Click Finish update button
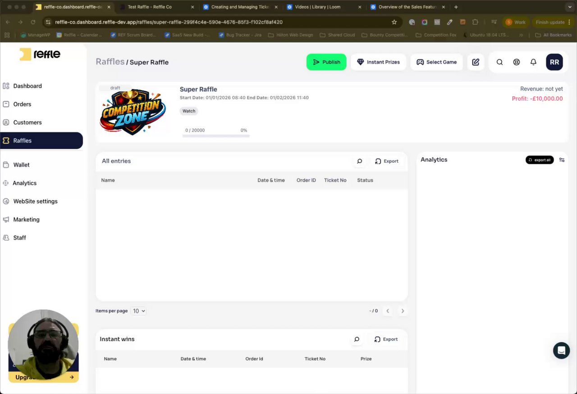 552,22
